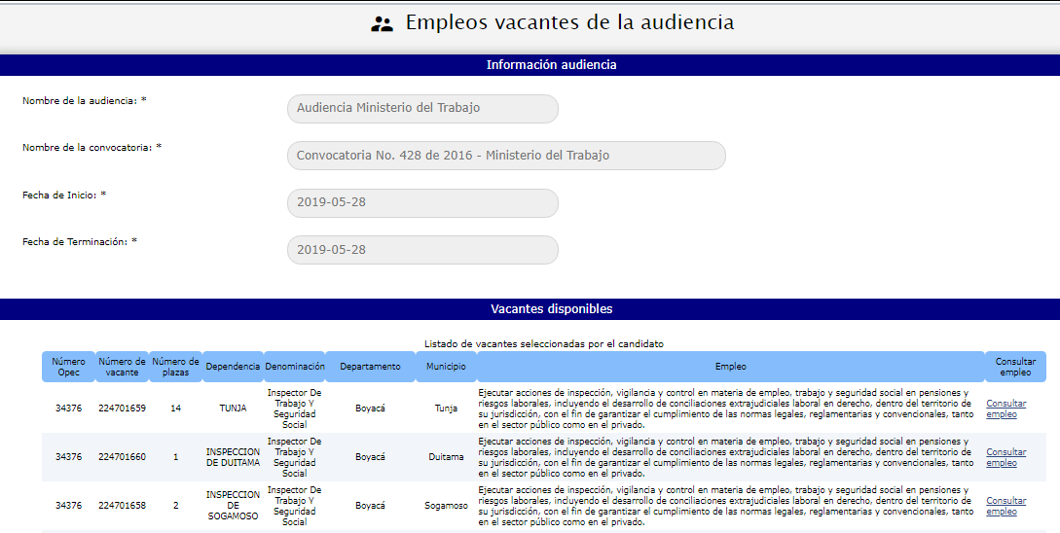Select the Fecha de Inicio date field
Screen dimensions: 1060x533
[422, 202]
